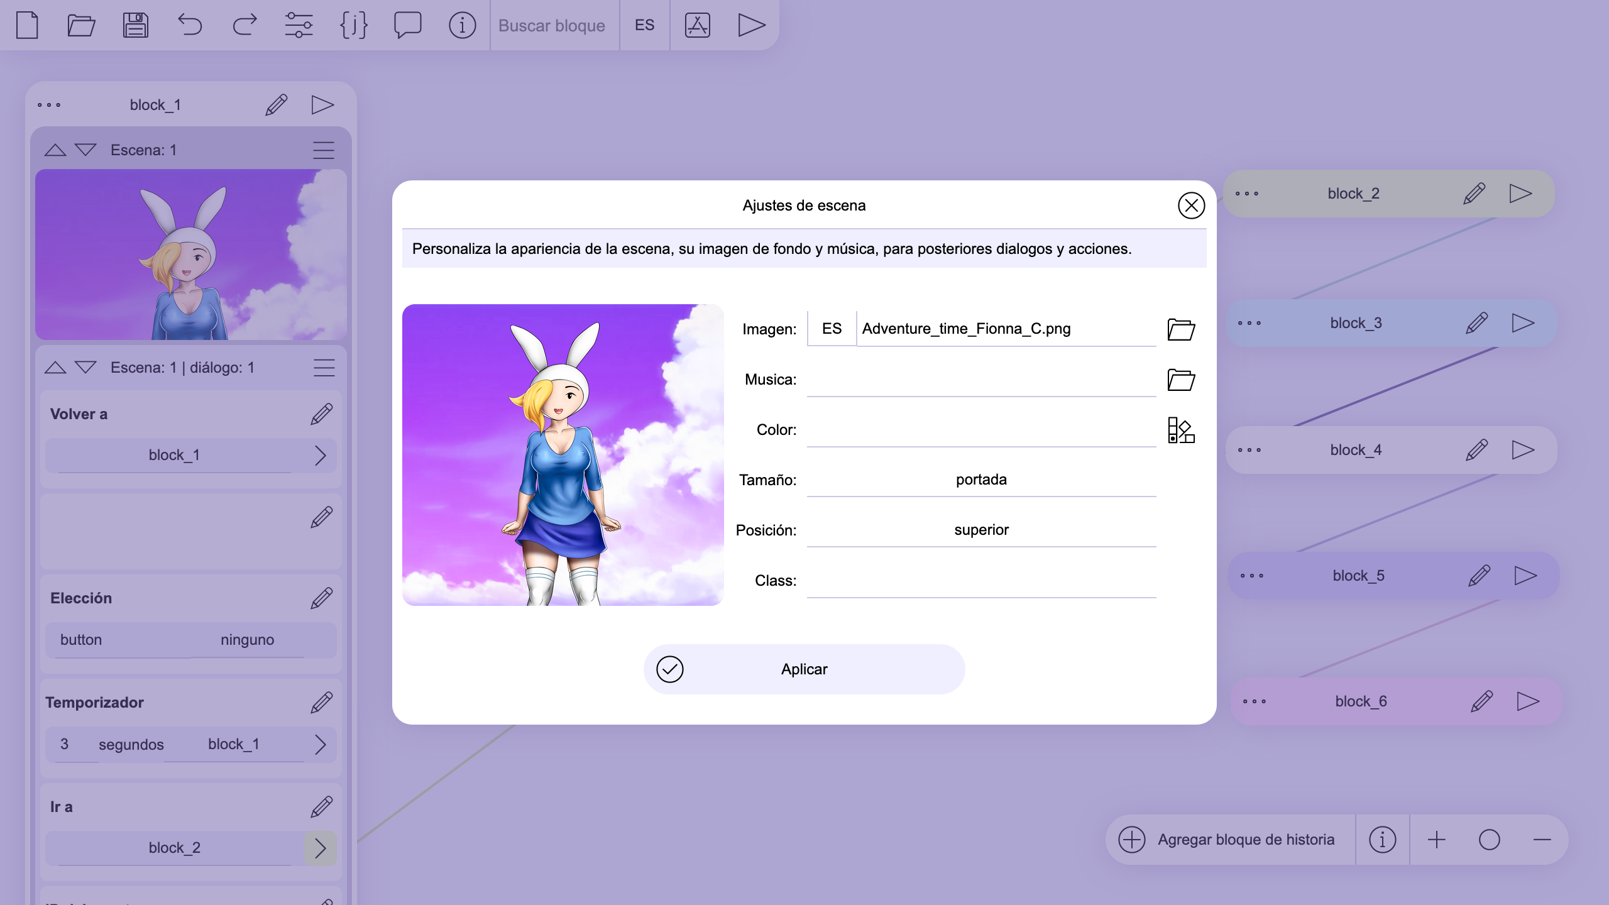Click the Color input field
The height and width of the screenshot is (905, 1609).
(x=981, y=430)
